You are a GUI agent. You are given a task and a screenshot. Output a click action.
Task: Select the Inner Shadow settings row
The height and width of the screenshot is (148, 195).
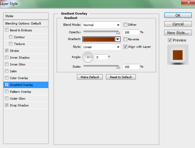tap(26, 57)
